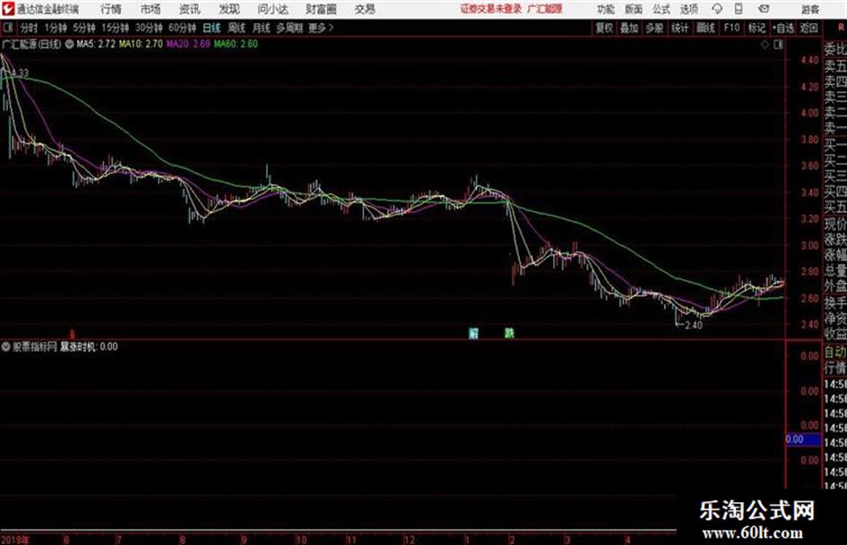This screenshot has width=847, height=545.
Task: Click the MA5: 2.72 indicator value
Action: (96, 44)
